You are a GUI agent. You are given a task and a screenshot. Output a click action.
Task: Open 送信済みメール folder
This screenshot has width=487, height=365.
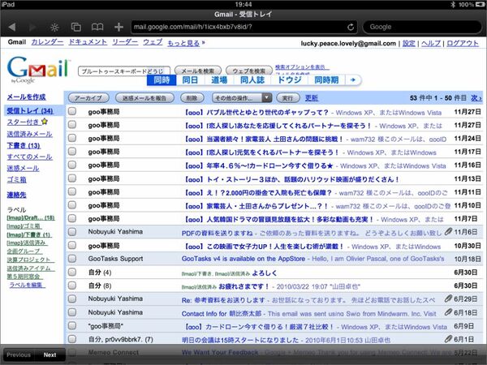pyautogui.click(x=29, y=134)
